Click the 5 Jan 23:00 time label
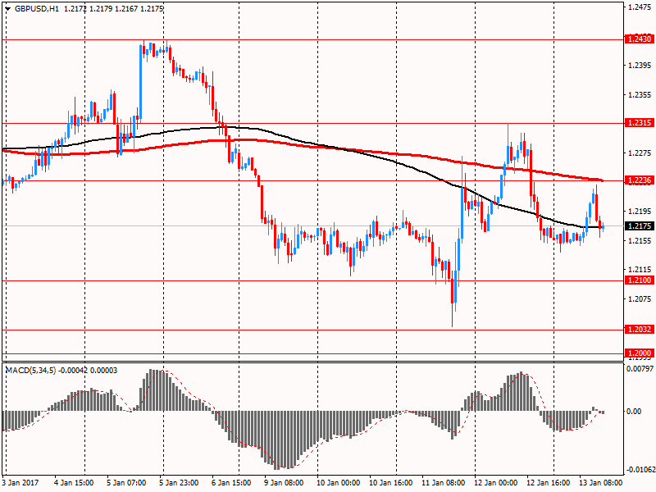Image resolution: width=656 pixels, height=492 pixels. 179,482
